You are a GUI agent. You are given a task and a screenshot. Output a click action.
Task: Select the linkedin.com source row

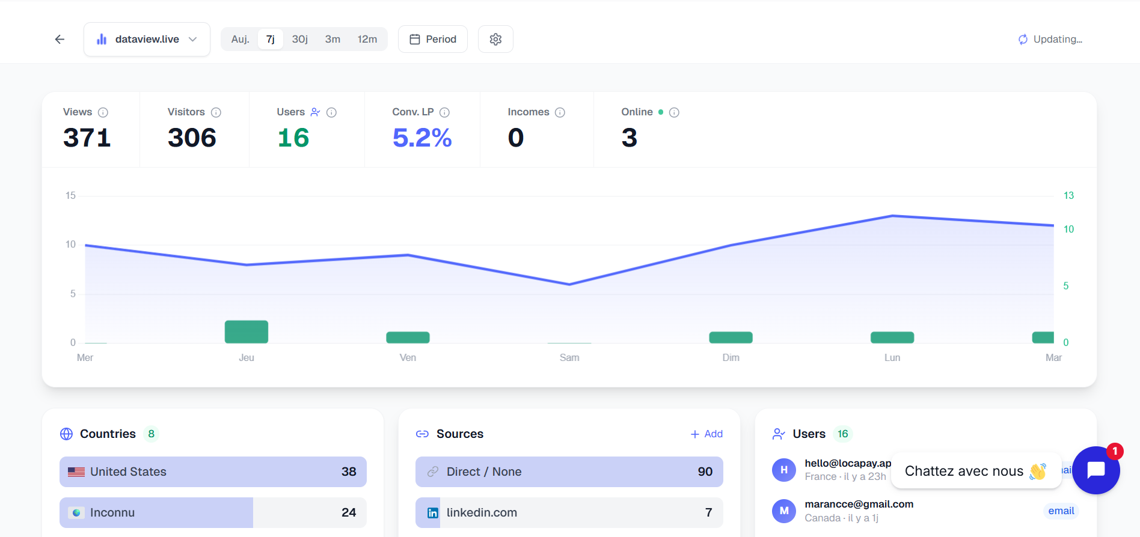(569, 512)
